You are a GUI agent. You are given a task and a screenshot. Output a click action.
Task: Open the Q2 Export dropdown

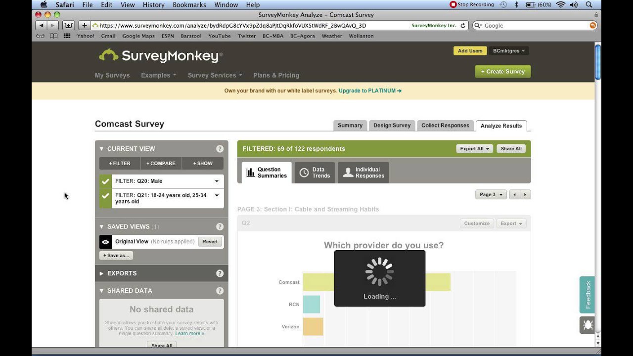[x=511, y=223]
